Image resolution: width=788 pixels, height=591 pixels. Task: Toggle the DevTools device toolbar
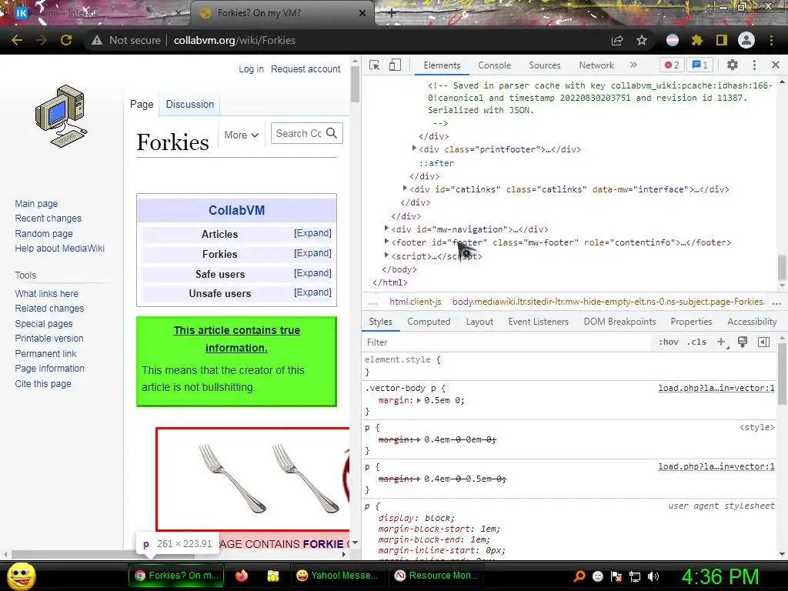coord(395,65)
